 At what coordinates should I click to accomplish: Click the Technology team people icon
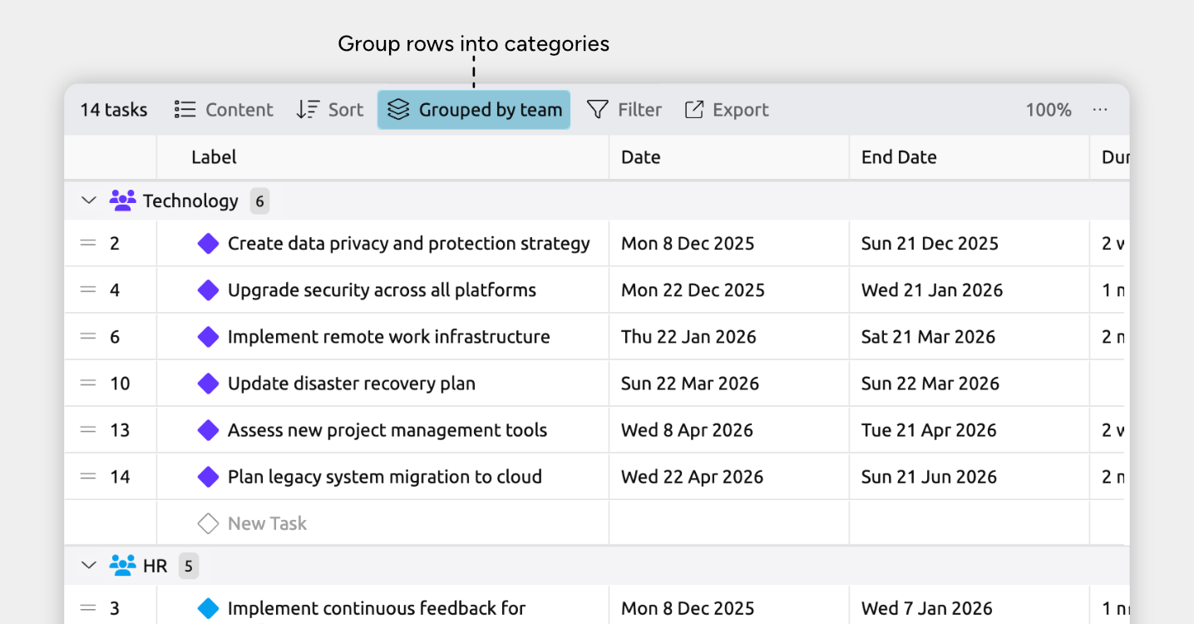[122, 201]
